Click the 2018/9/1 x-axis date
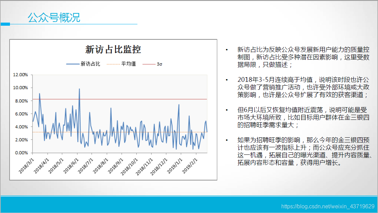The image size is (378, 213). (x=115, y=166)
